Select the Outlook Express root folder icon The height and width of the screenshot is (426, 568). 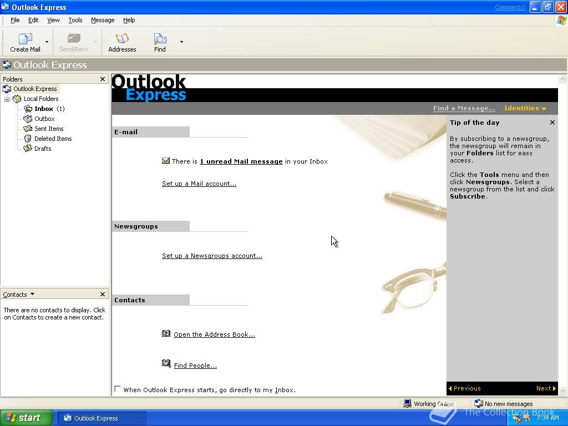(x=7, y=89)
